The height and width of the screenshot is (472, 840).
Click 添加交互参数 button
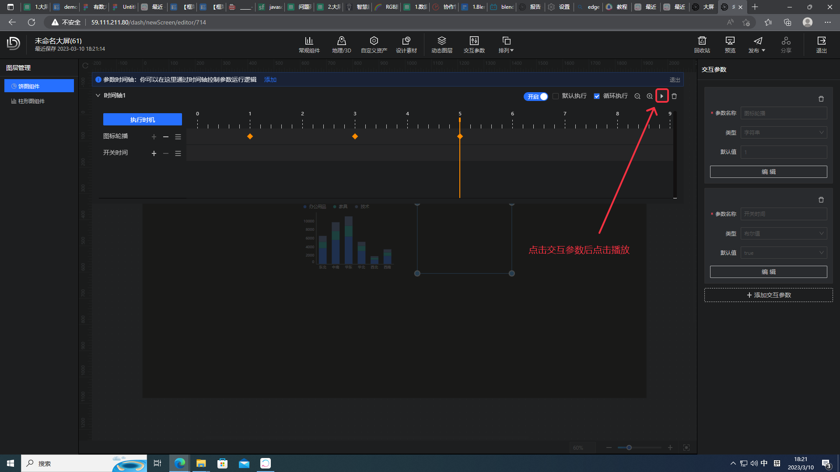[x=768, y=295]
